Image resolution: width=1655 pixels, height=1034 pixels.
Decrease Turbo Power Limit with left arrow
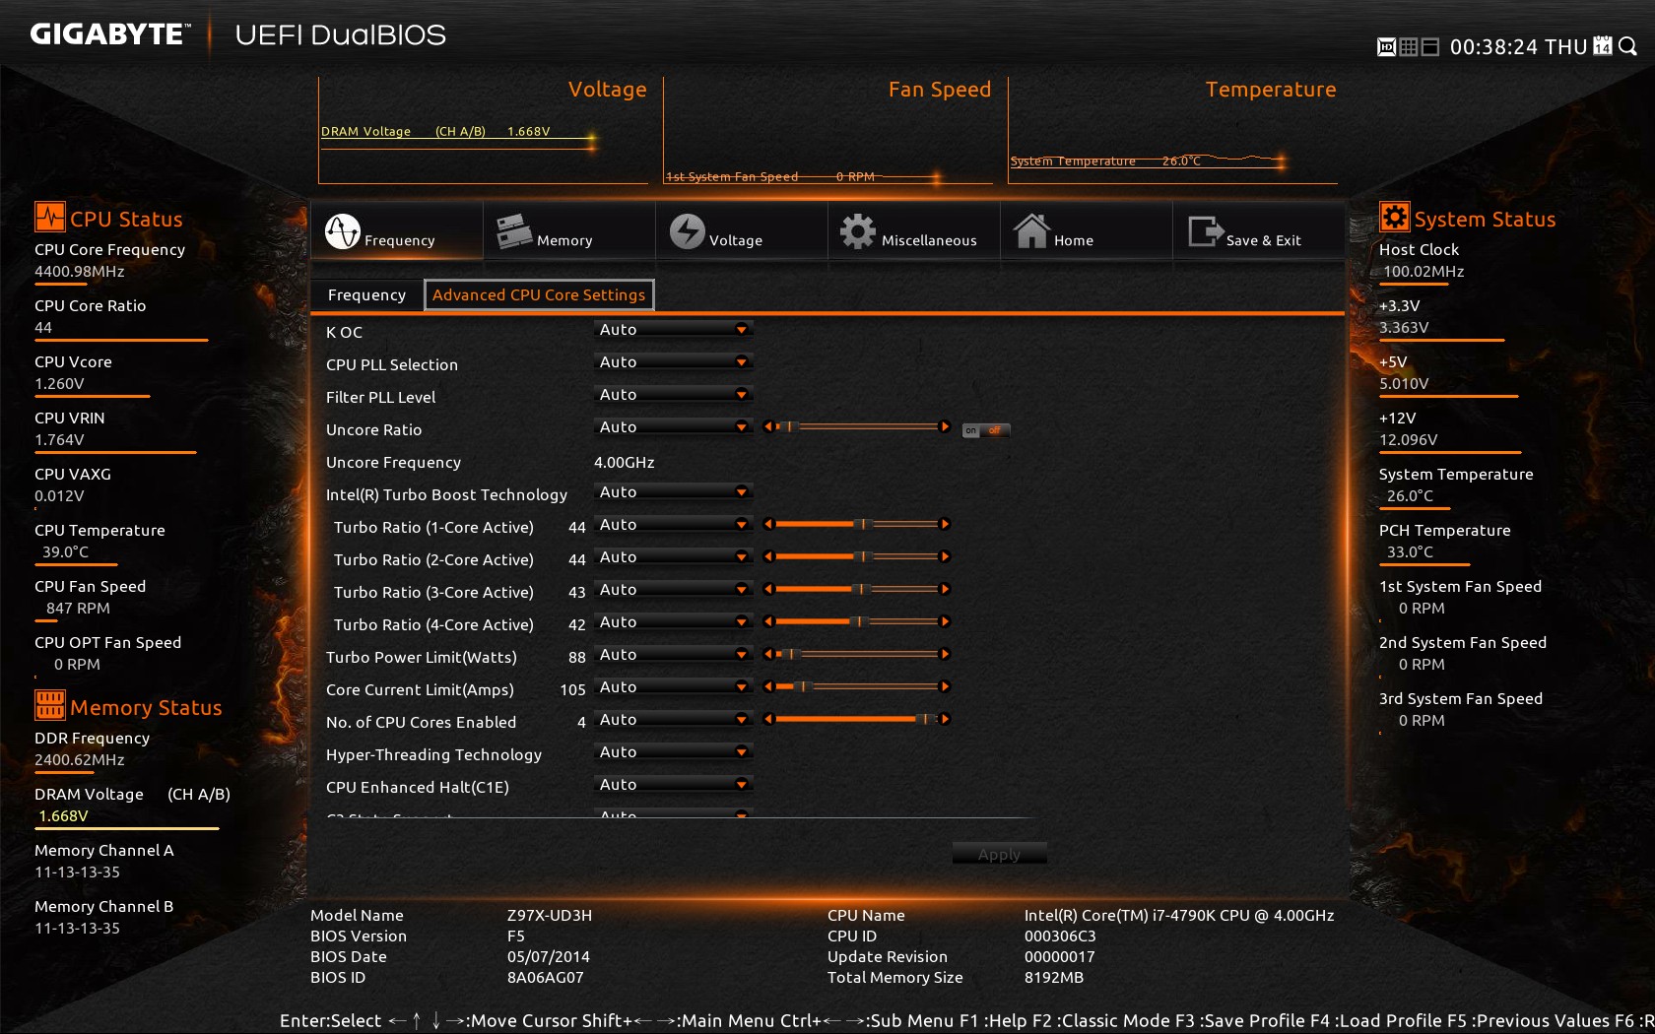pyautogui.click(x=768, y=654)
